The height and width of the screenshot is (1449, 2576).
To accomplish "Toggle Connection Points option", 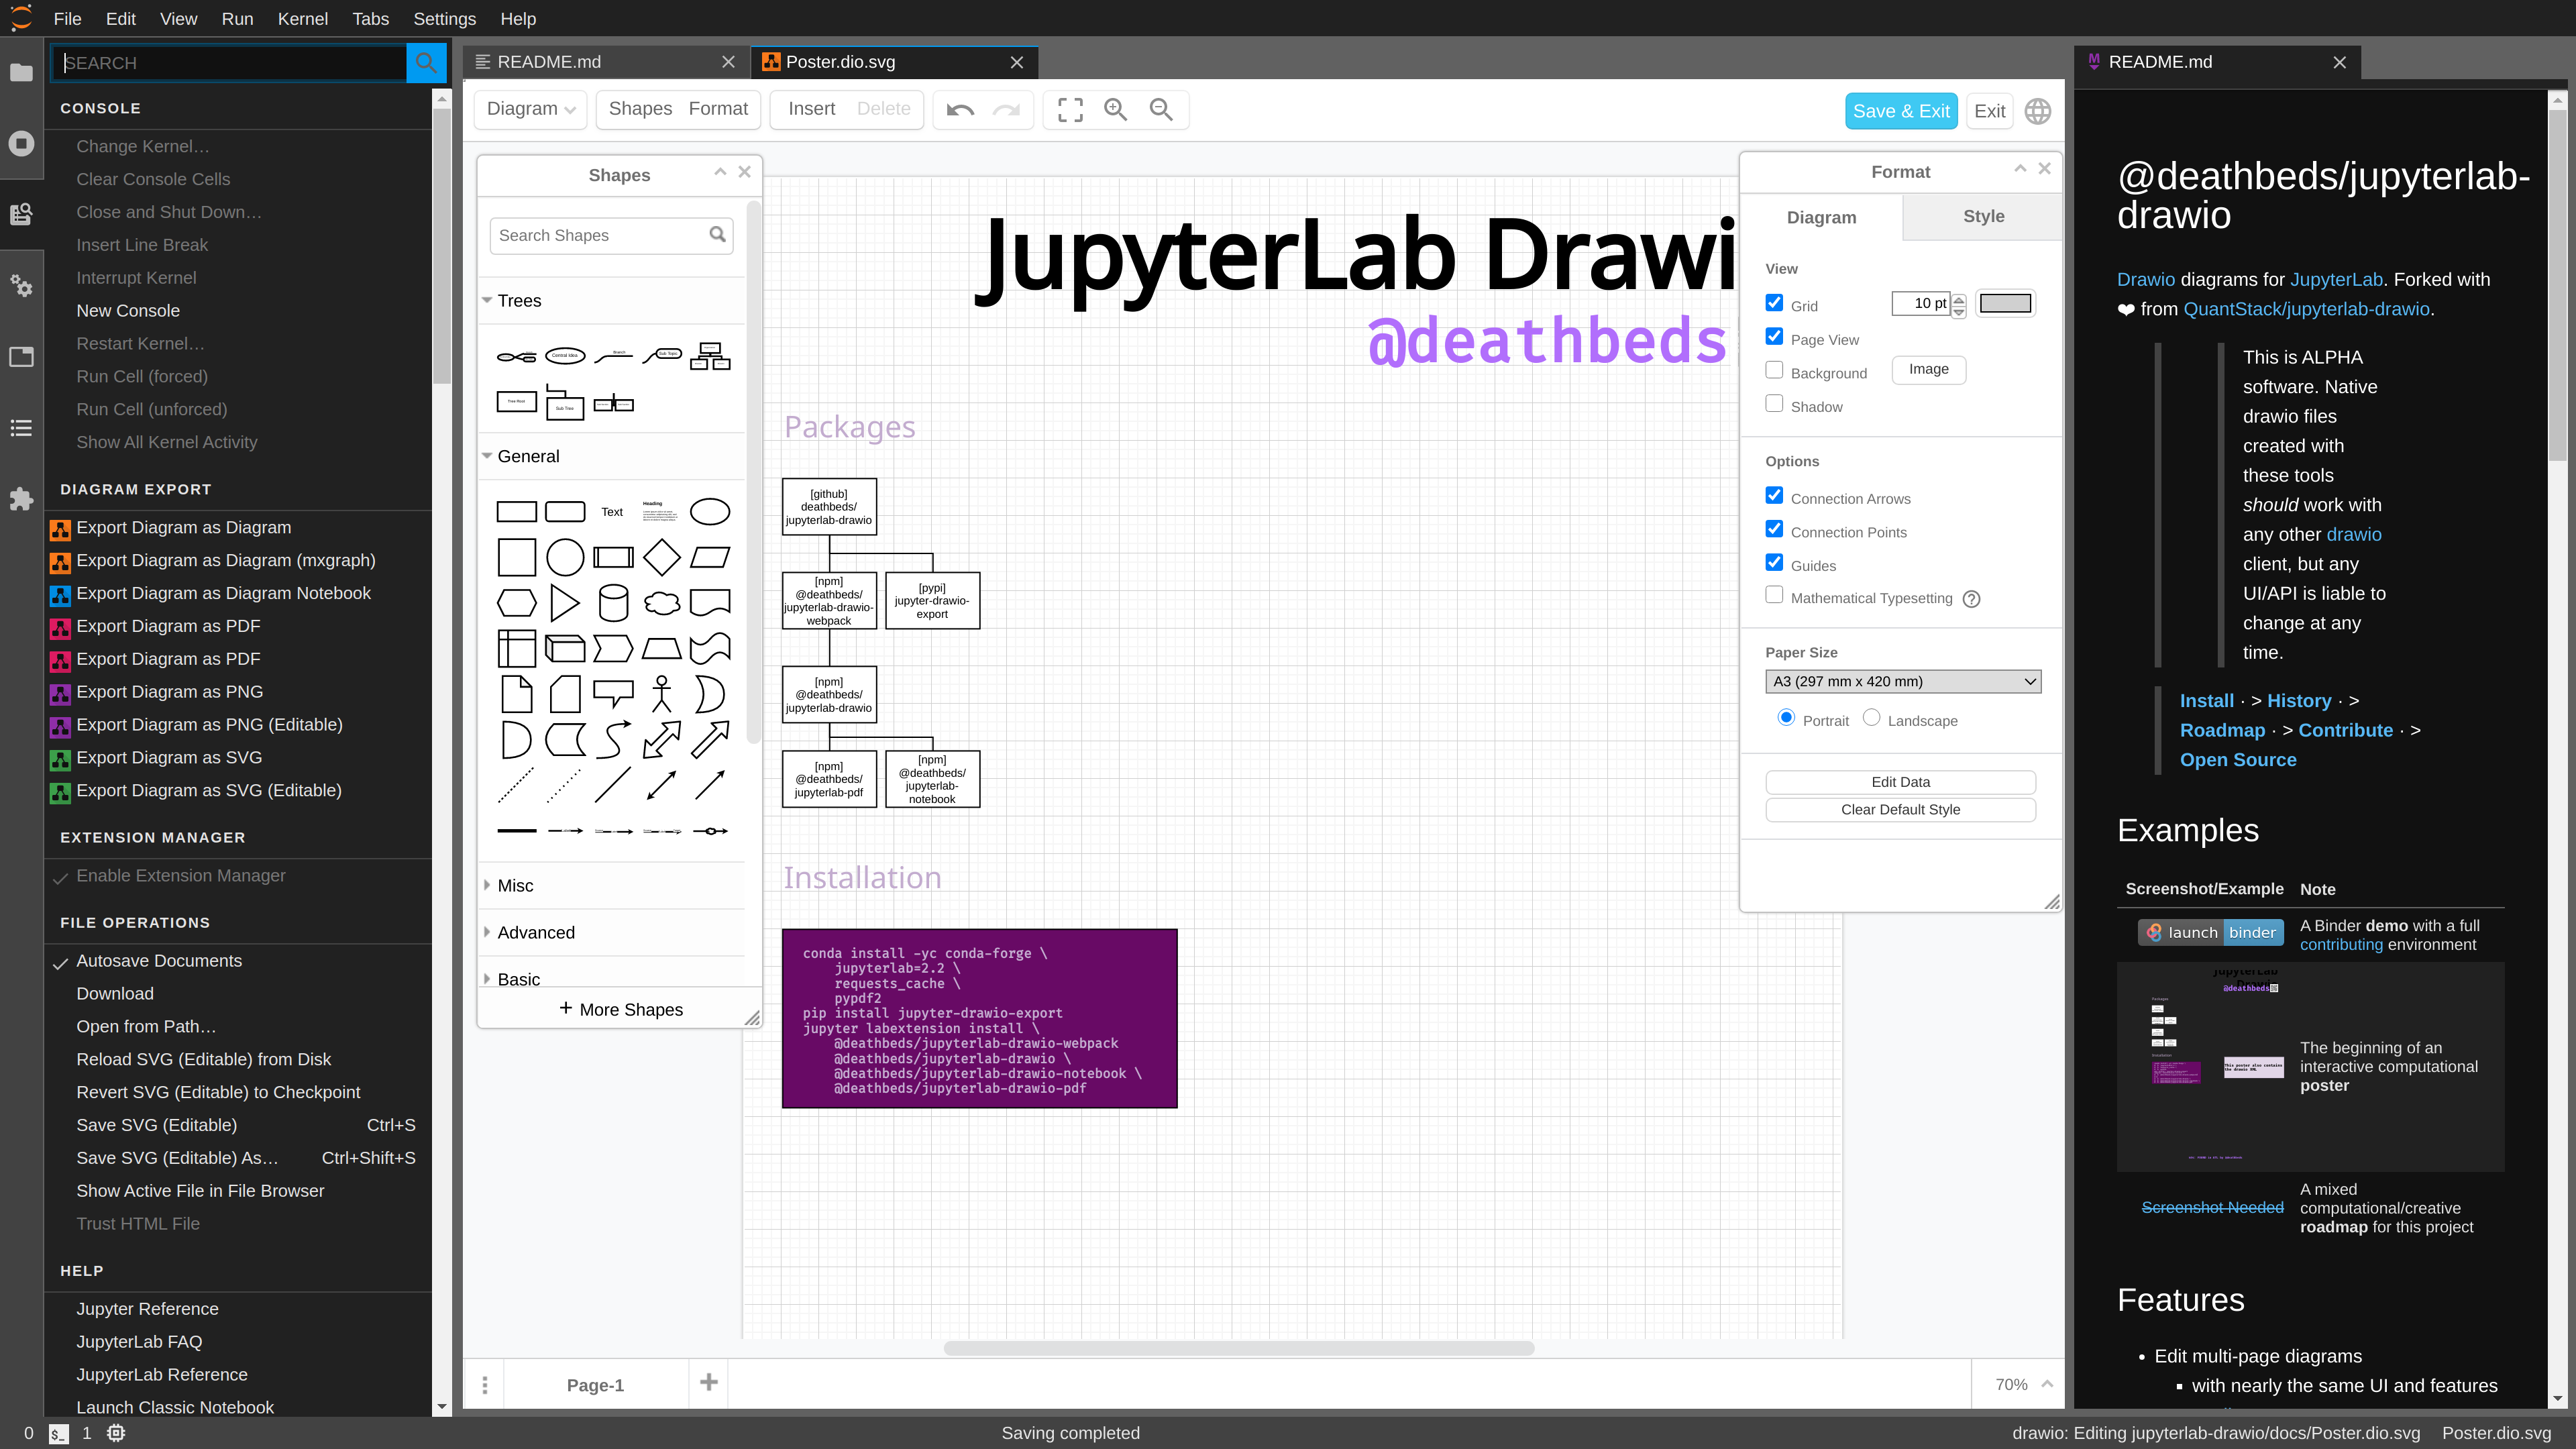I will click(1775, 529).
